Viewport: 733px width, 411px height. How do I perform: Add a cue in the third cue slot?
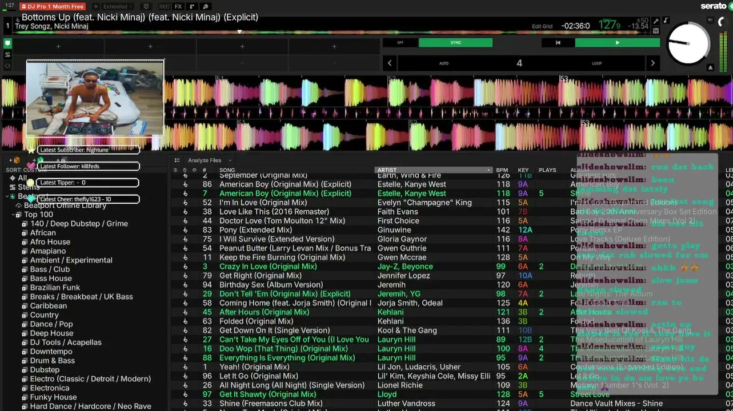point(242,46)
